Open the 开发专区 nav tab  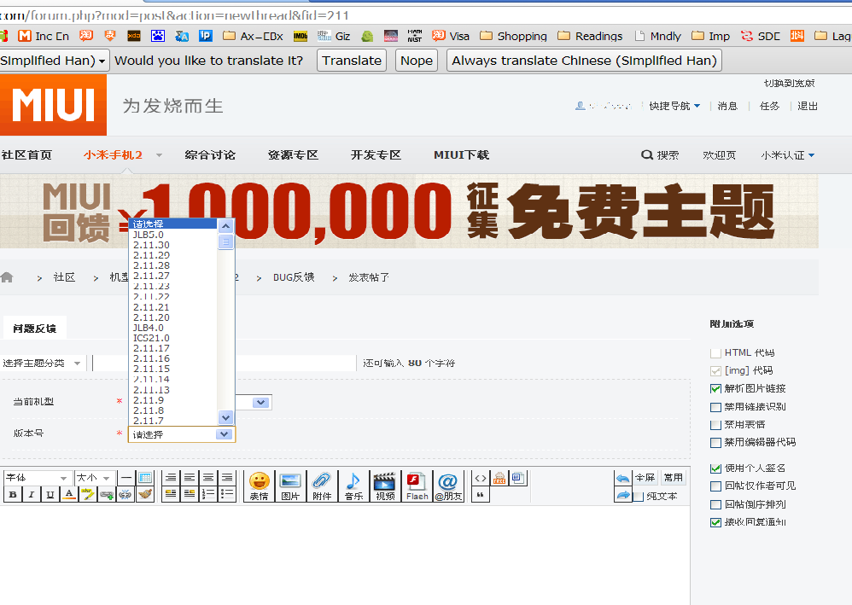tap(376, 155)
